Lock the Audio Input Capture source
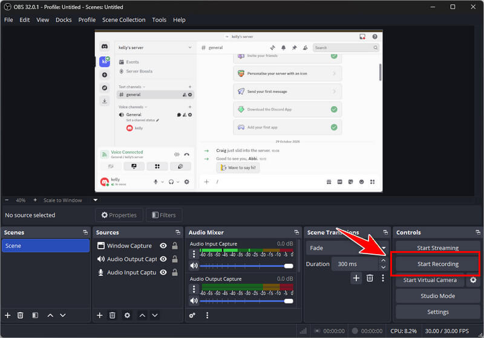The image size is (484, 338). click(175, 272)
